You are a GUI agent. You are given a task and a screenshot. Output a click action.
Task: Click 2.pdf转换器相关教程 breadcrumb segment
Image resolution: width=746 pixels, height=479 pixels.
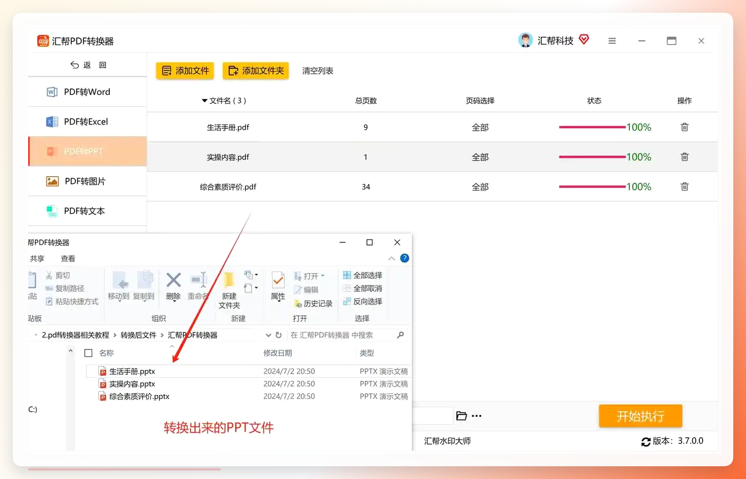click(x=75, y=335)
